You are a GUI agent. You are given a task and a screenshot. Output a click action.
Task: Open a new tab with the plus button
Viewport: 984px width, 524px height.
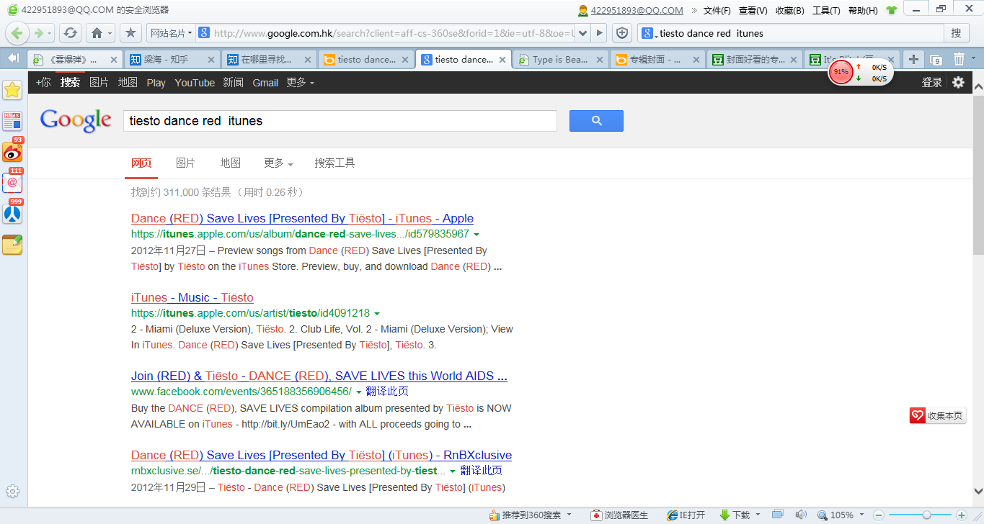[x=913, y=59]
